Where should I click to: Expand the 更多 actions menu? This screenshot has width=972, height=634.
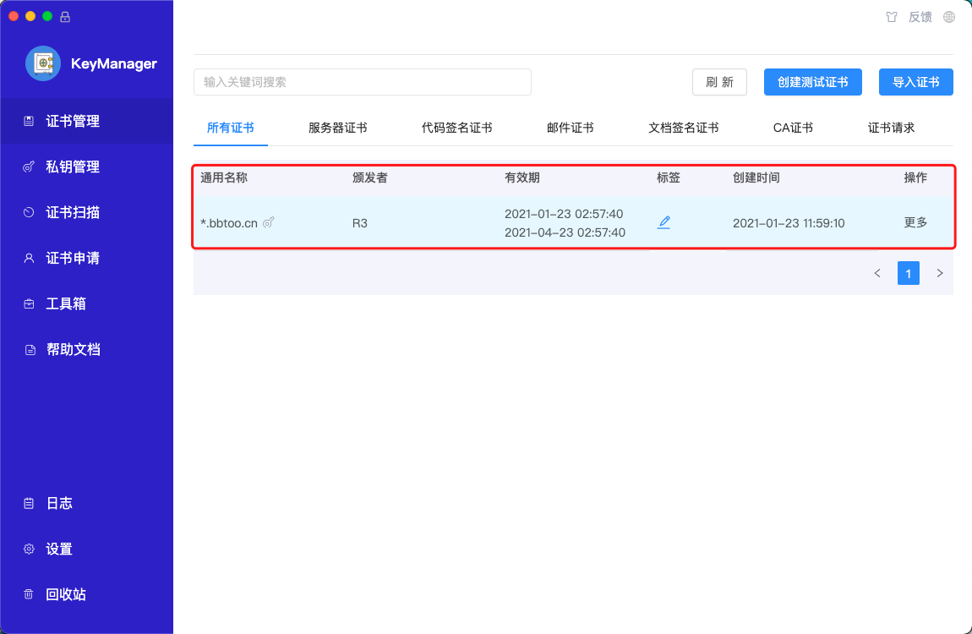tap(915, 222)
